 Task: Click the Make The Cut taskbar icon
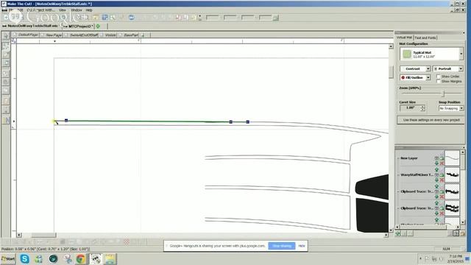tap(96, 258)
